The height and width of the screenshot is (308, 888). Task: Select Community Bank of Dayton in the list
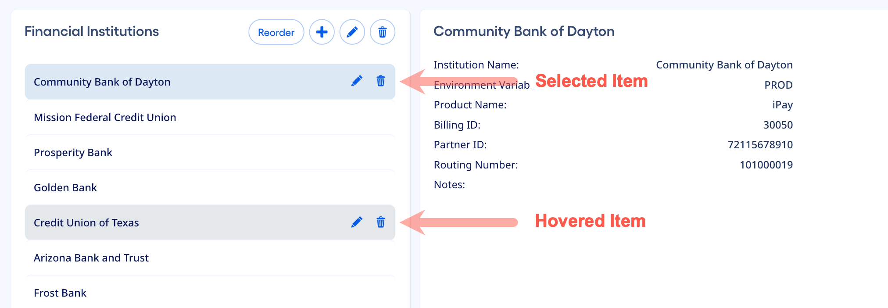[x=102, y=82]
